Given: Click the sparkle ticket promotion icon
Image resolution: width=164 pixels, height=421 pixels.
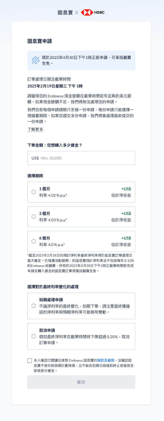Looking at the screenshot, I should 35,60.
